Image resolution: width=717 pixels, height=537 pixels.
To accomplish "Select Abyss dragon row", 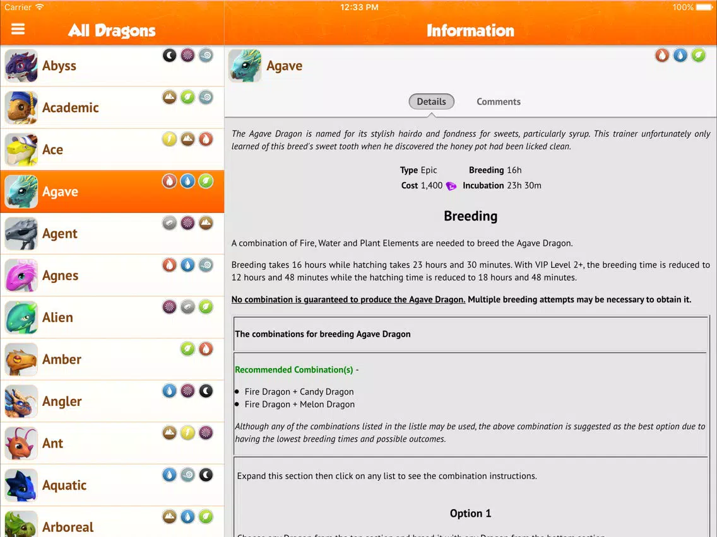I will click(112, 66).
